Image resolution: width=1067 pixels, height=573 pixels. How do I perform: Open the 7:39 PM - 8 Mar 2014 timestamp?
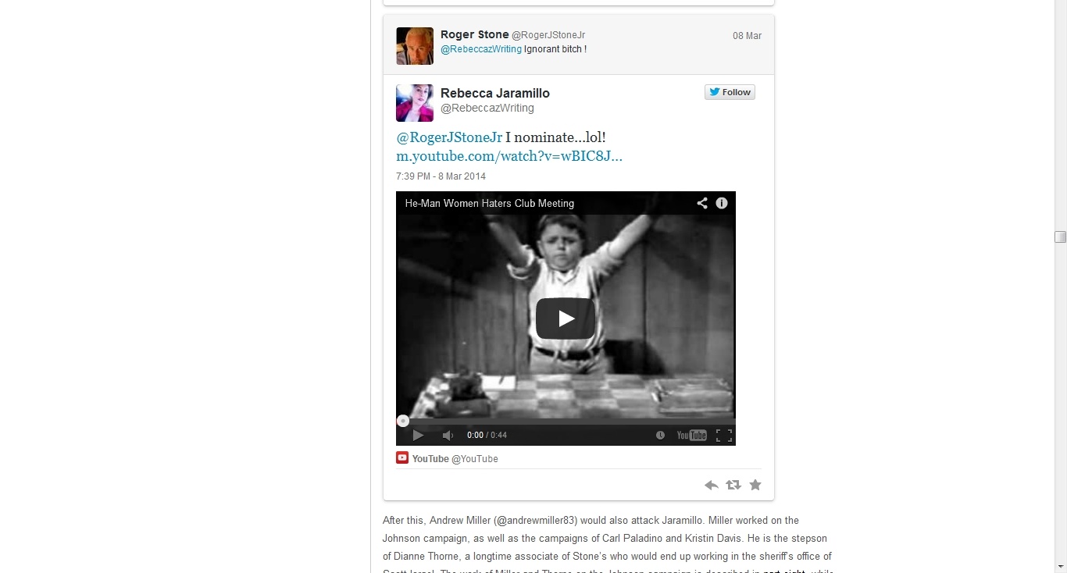point(441,176)
